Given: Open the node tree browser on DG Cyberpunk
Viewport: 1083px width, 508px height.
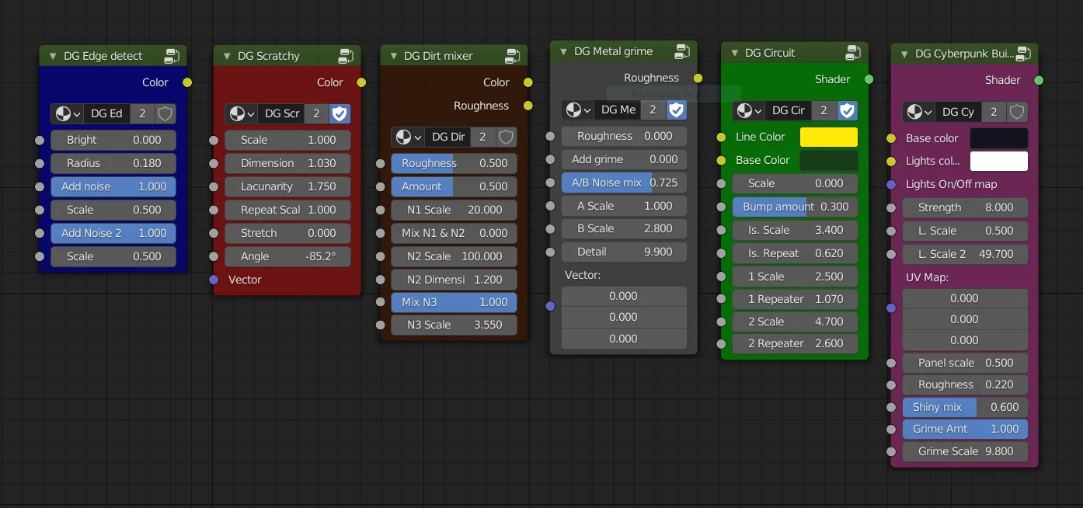Looking at the screenshot, I should (918, 111).
